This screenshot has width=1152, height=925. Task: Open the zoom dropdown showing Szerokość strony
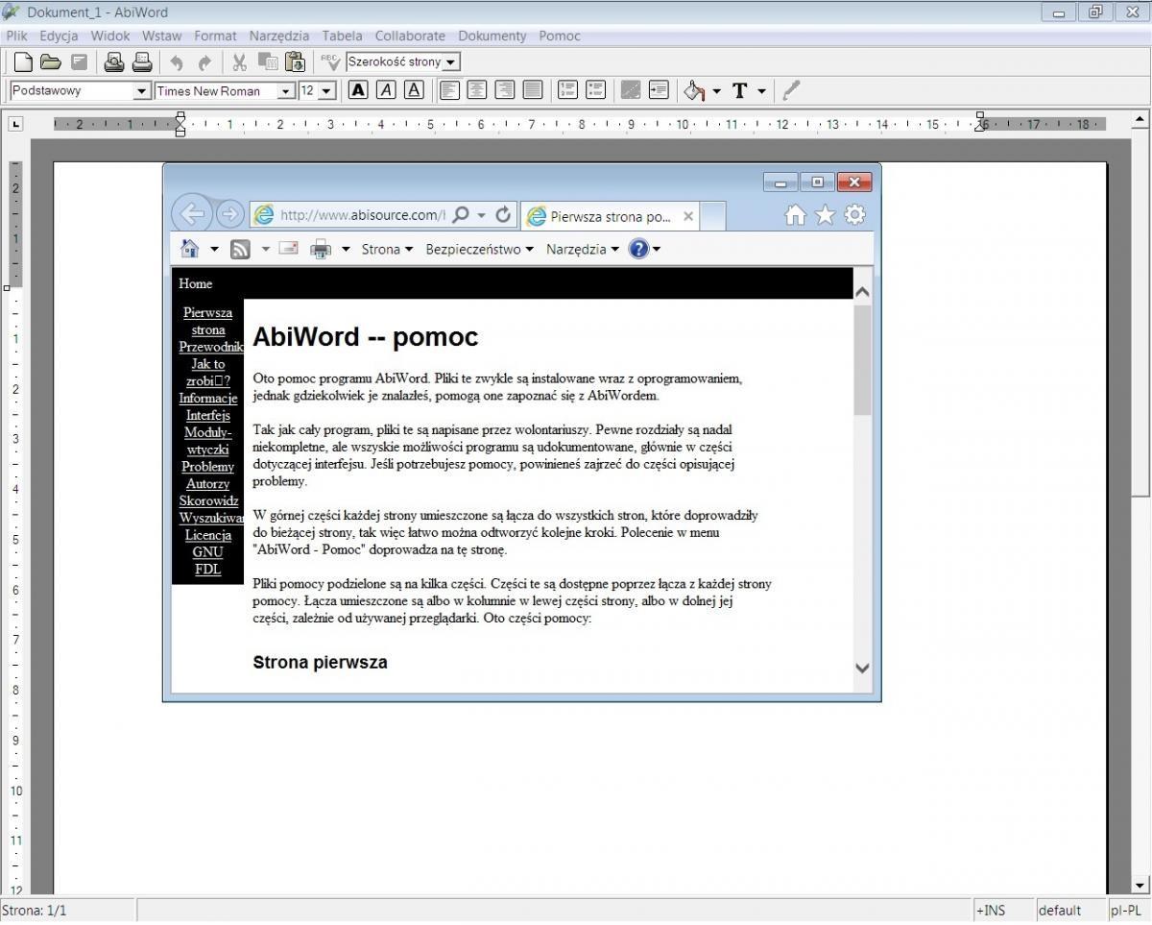tap(451, 62)
